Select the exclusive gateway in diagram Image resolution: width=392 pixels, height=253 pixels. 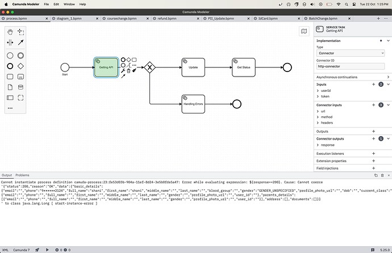150,68
